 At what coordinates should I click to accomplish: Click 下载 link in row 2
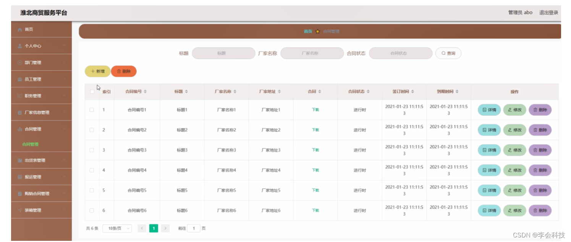(315, 130)
